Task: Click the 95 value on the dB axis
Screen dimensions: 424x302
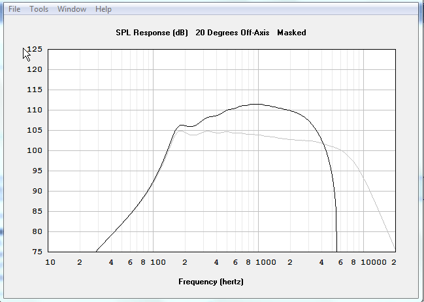Action: pos(37,171)
